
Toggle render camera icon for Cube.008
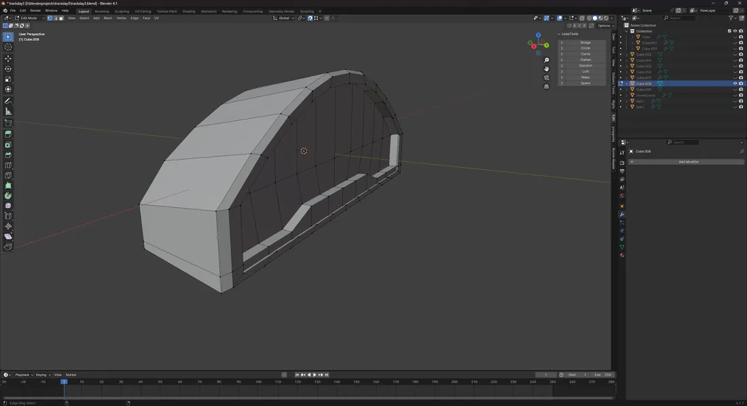click(x=741, y=84)
